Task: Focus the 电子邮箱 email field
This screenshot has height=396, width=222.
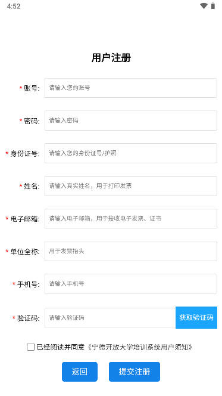Action: pyautogui.click(x=130, y=218)
